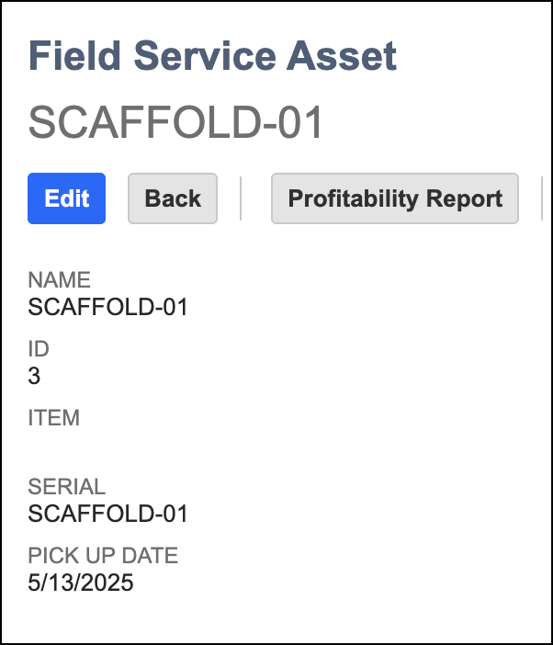This screenshot has height=645, width=553.
Task: Click the divider right of Profitability Report
Action: pos(542,198)
